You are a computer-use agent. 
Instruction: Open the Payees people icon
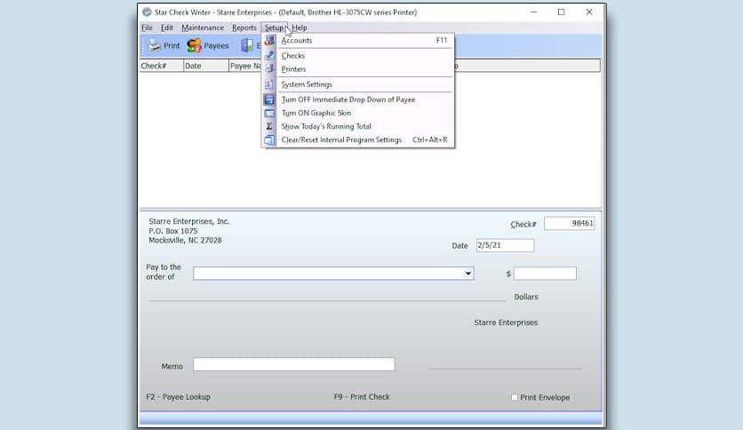194,45
